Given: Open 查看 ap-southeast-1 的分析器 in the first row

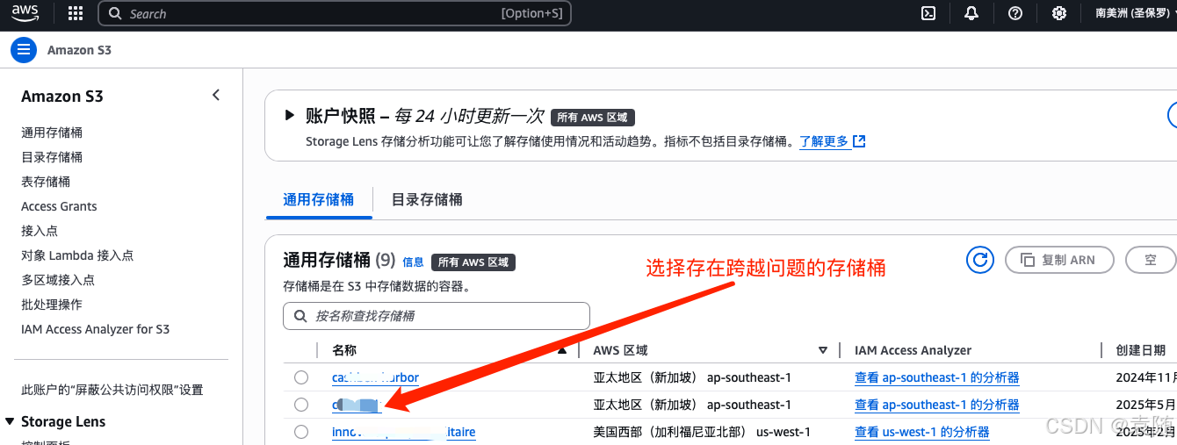Looking at the screenshot, I should click(x=936, y=377).
